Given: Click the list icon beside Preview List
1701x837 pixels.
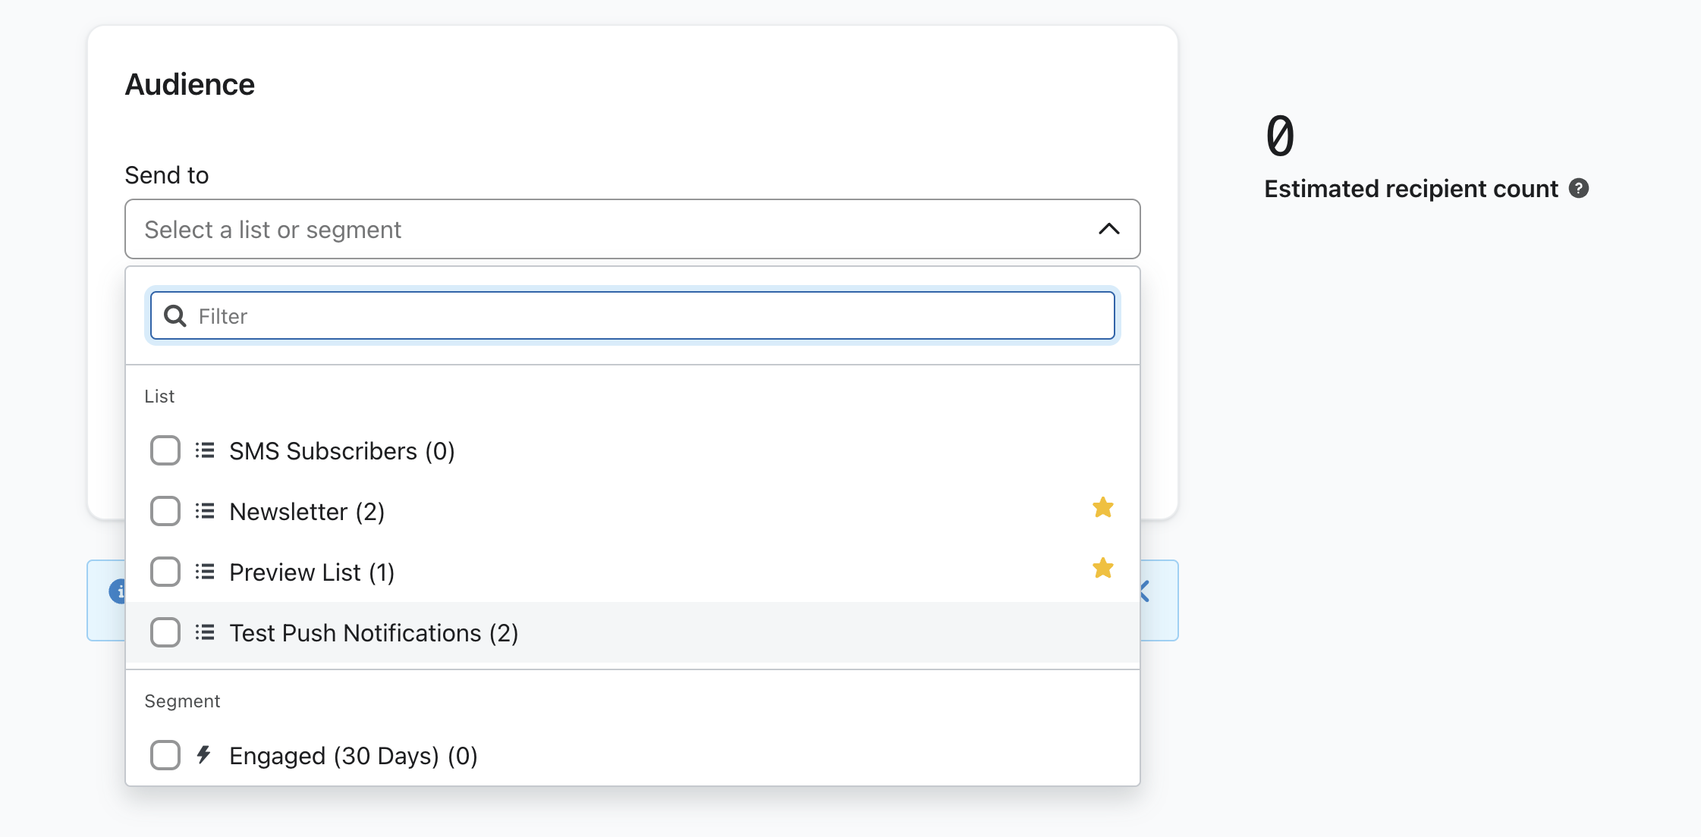Looking at the screenshot, I should [x=205, y=572].
